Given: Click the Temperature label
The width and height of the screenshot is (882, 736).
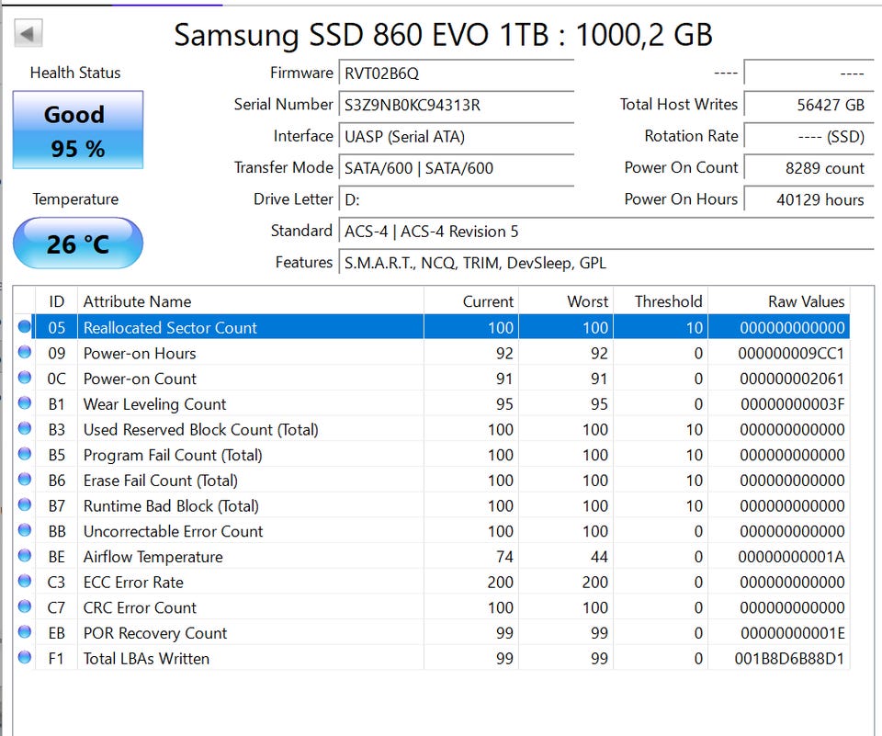Looking at the screenshot, I should (x=75, y=199).
